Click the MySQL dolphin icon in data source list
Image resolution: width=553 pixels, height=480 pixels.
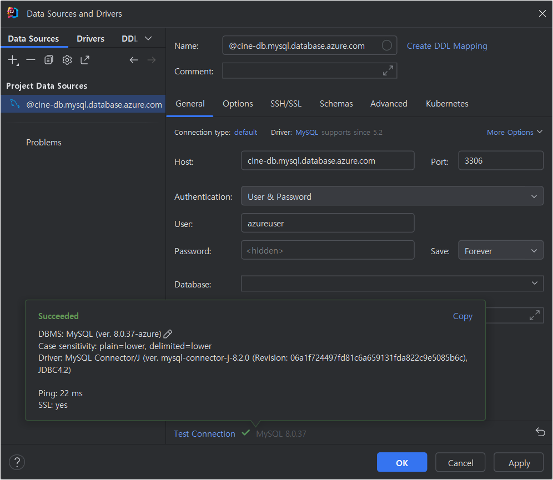[x=15, y=104]
